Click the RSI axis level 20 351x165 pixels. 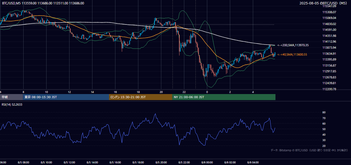[x=324, y=146]
